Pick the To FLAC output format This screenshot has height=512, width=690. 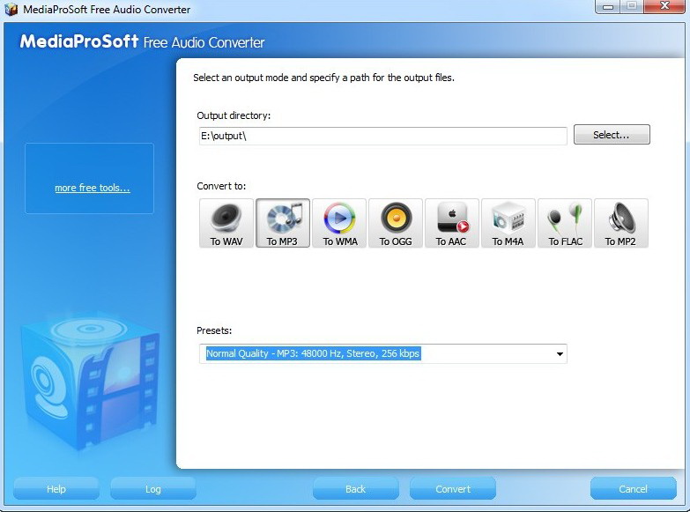565,223
